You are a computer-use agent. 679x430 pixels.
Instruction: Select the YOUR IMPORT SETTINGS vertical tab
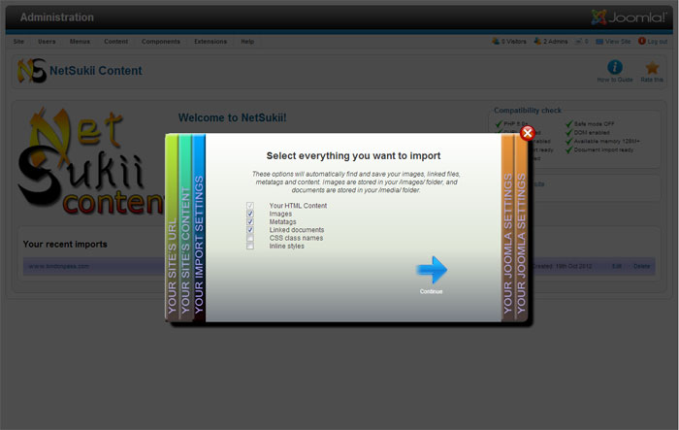(x=199, y=227)
